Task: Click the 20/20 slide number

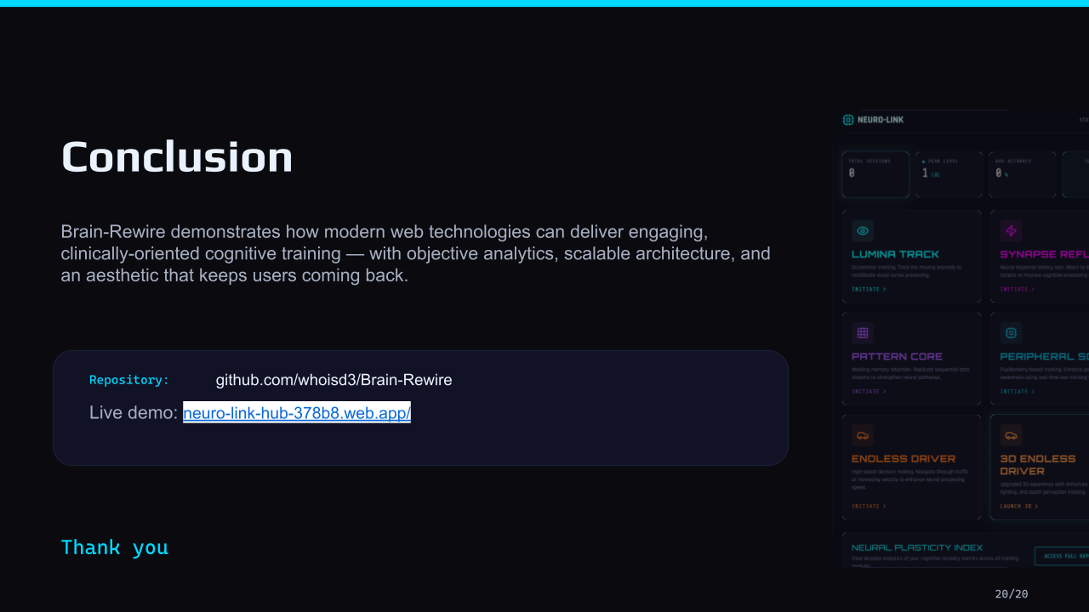Action: pyautogui.click(x=1012, y=594)
